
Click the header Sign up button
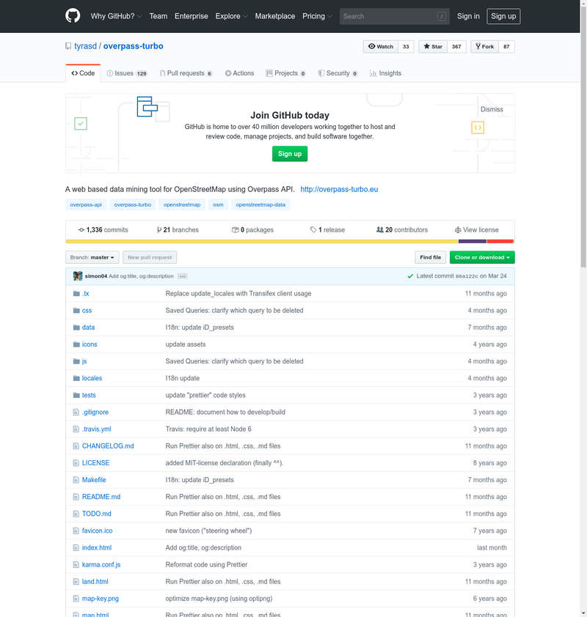click(503, 16)
